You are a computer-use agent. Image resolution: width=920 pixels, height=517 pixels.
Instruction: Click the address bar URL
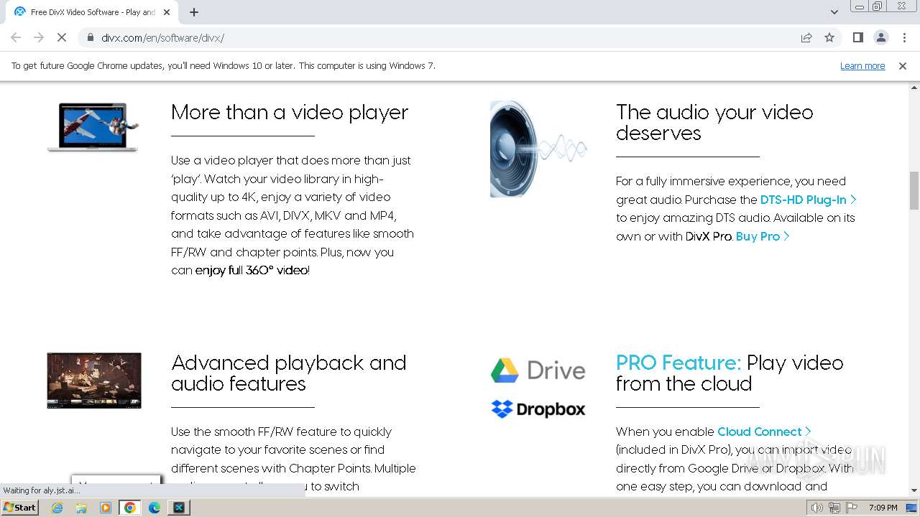[x=162, y=37]
